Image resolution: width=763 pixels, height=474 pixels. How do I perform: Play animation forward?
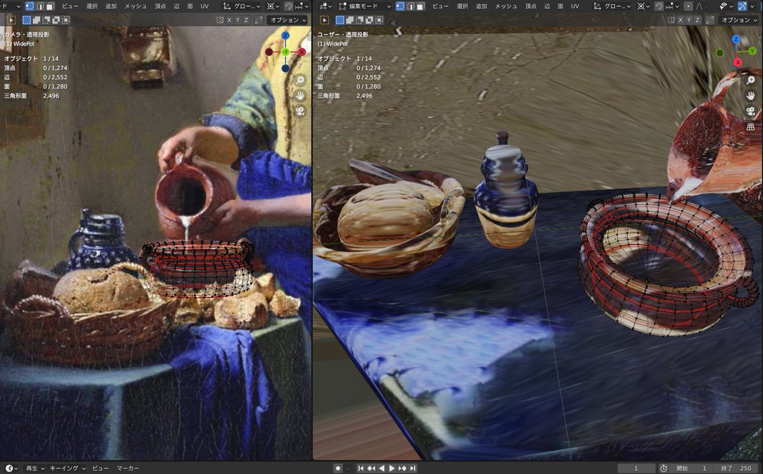point(392,468)
